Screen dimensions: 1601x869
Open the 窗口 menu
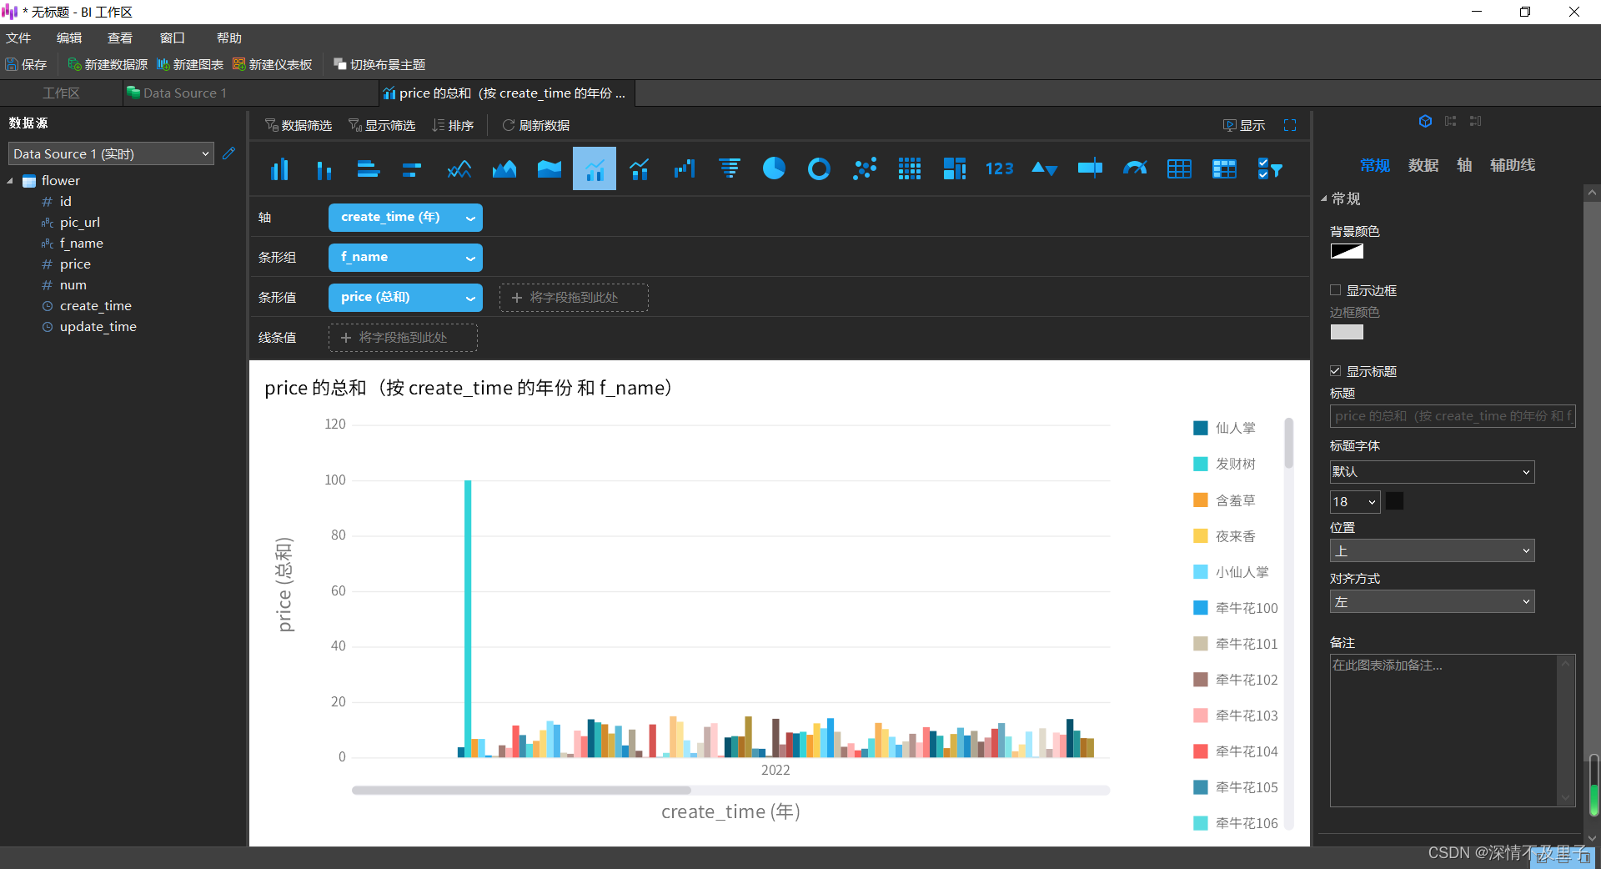click(x=173, y=38)
